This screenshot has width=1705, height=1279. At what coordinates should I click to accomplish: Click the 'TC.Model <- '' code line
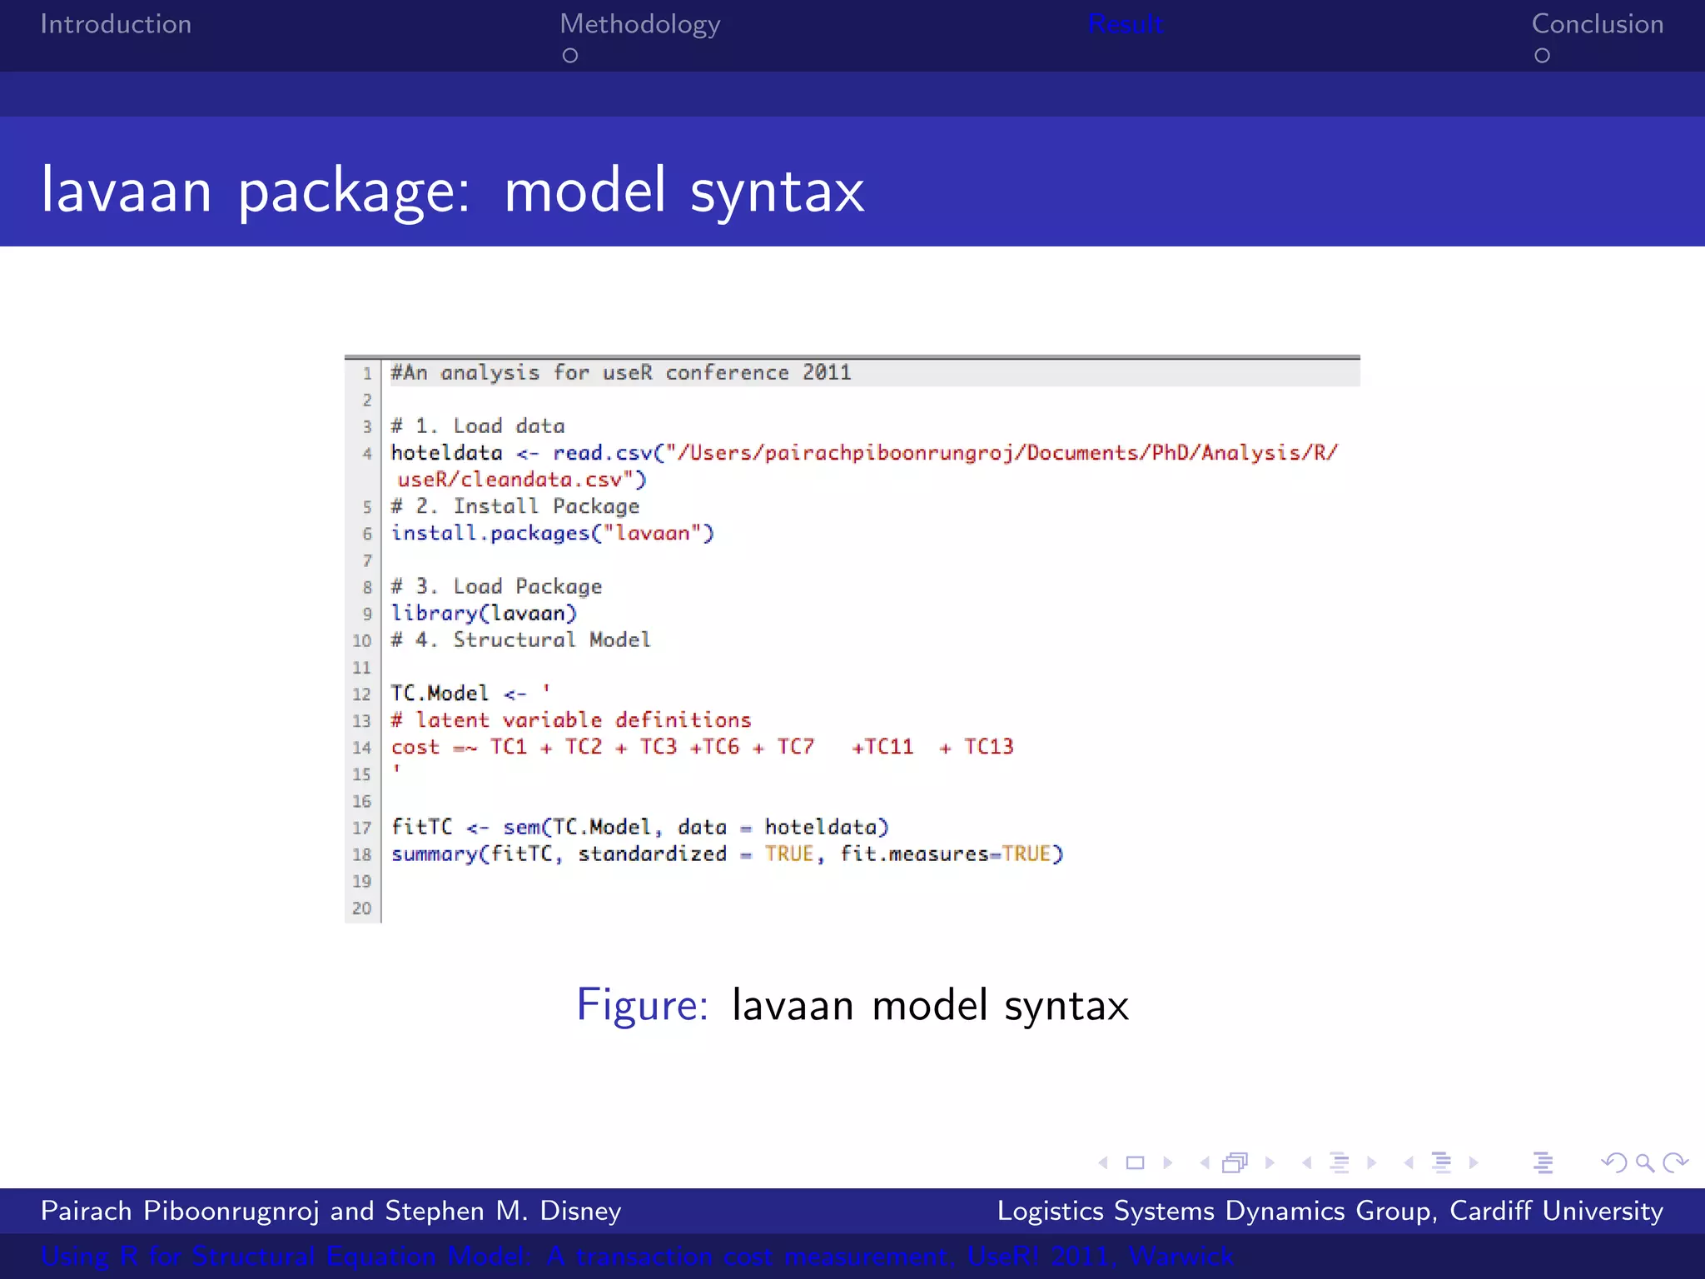[470, 693]
